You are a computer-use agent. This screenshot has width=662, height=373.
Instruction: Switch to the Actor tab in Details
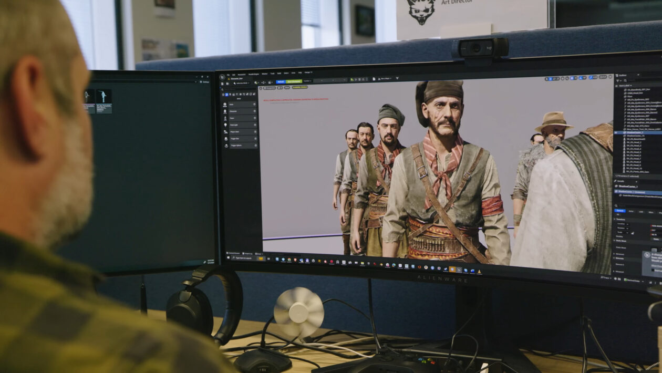click(631, 211)
